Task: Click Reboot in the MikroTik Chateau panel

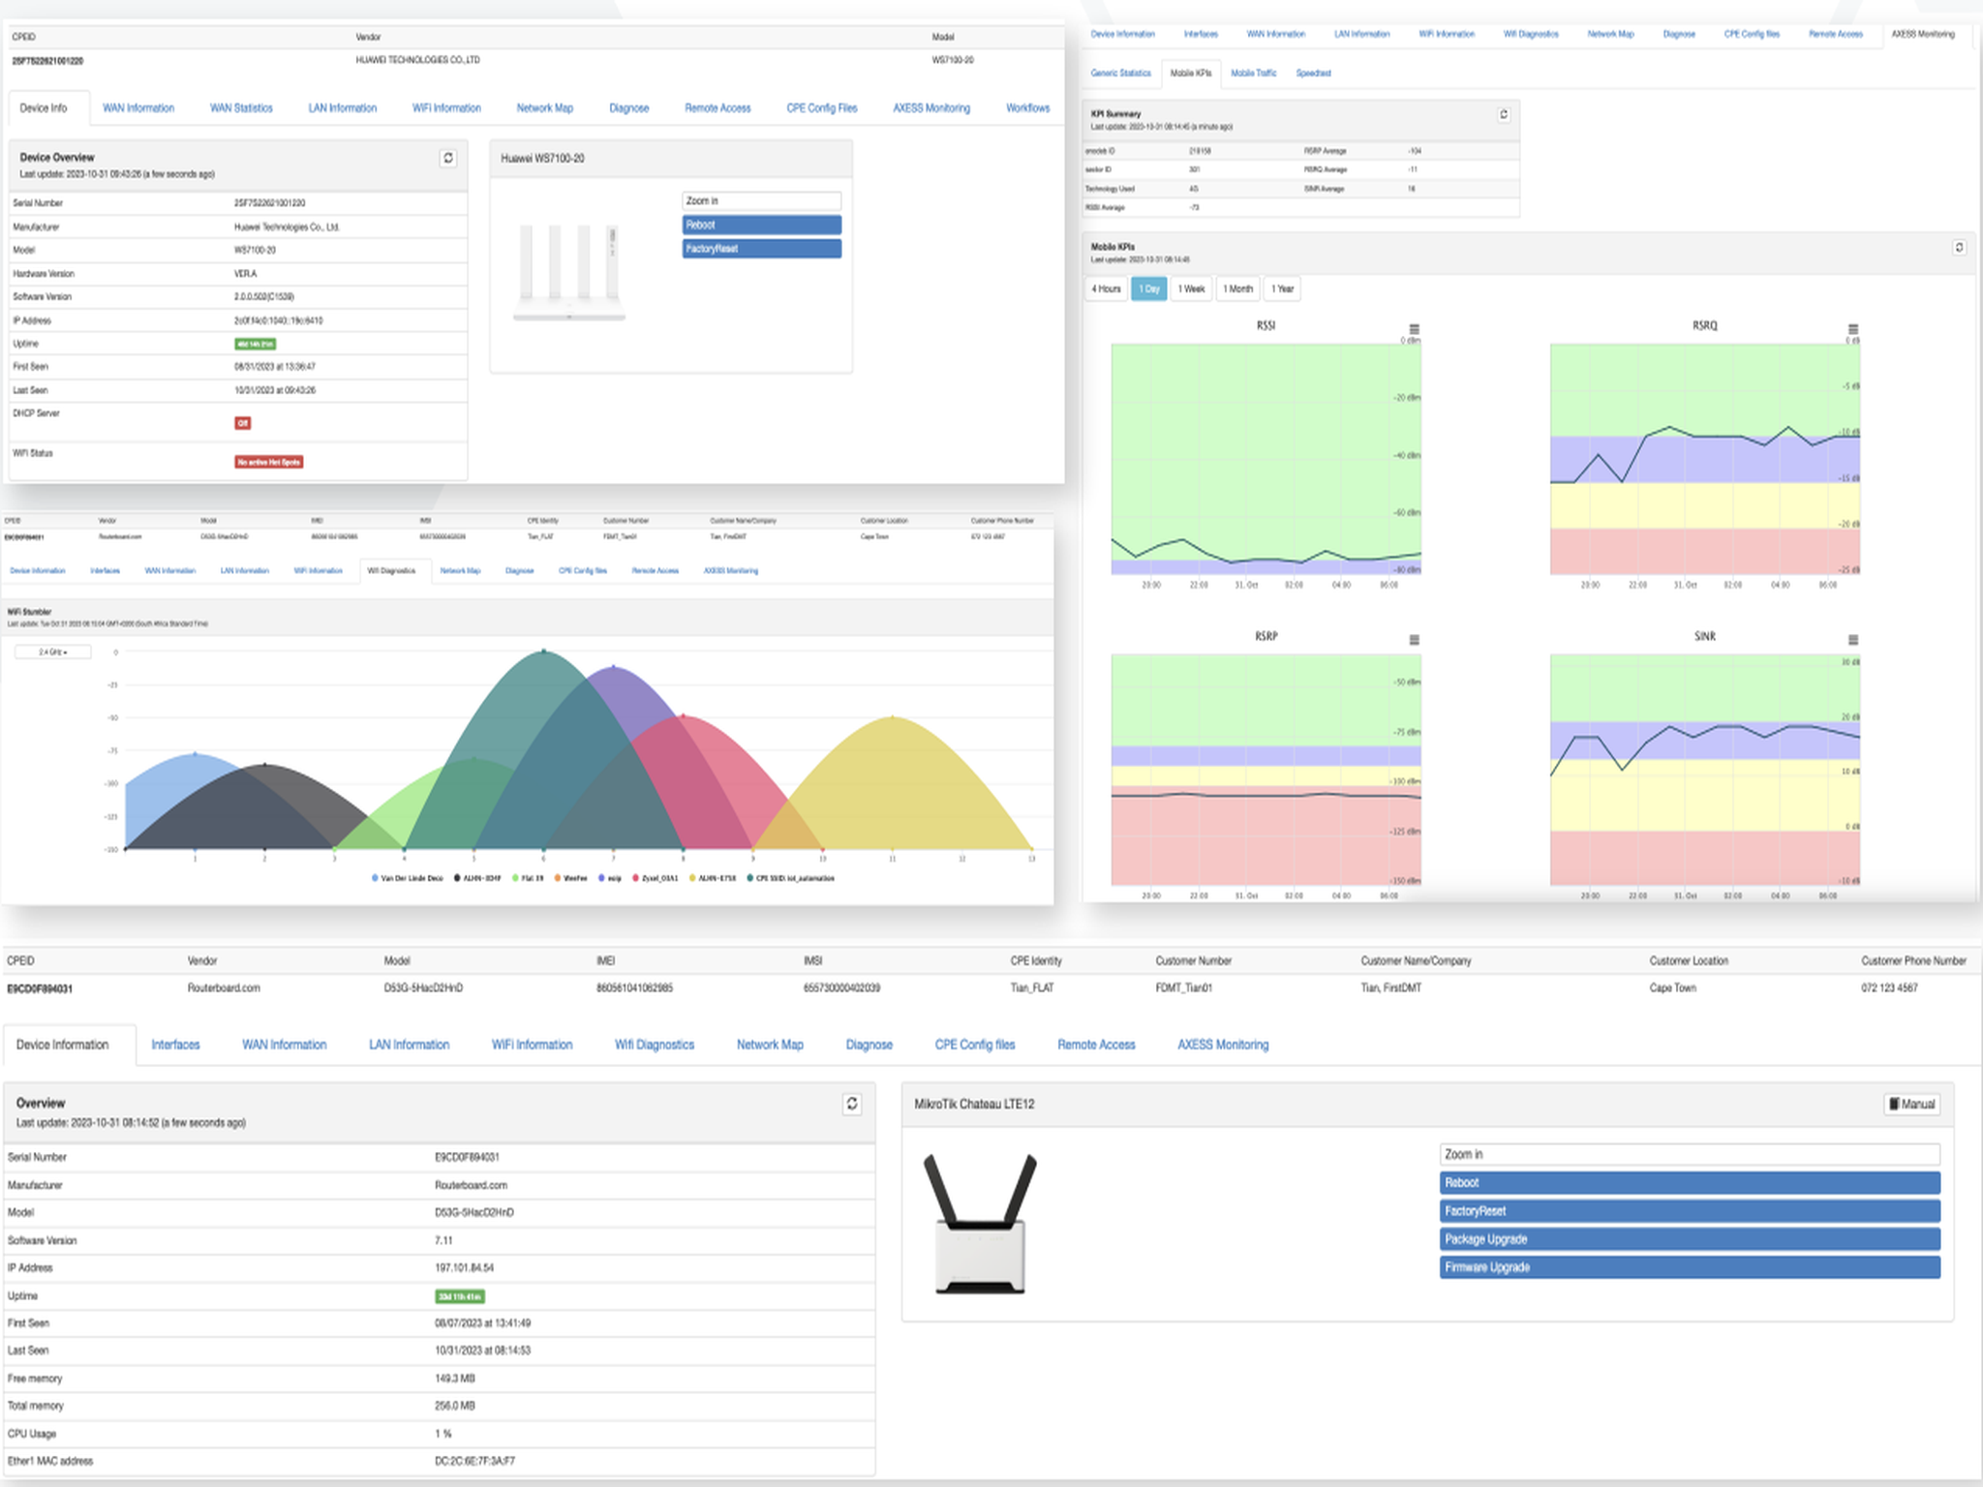Action: click(1690, 1183)
